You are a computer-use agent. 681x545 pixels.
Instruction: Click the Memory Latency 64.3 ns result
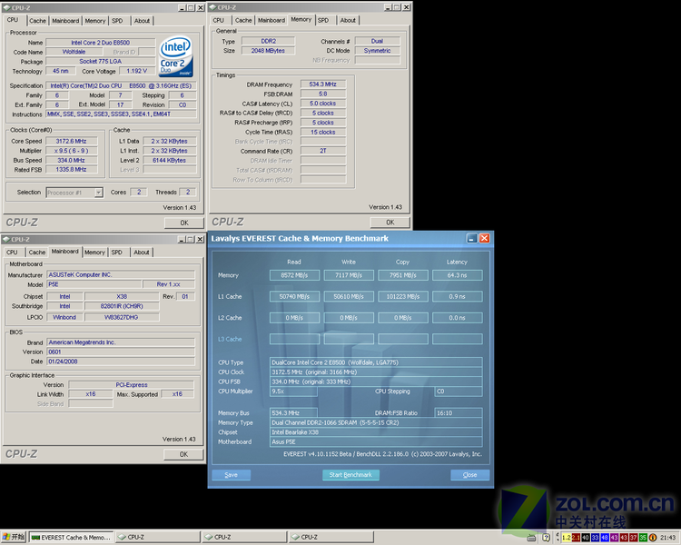[457, 275]
